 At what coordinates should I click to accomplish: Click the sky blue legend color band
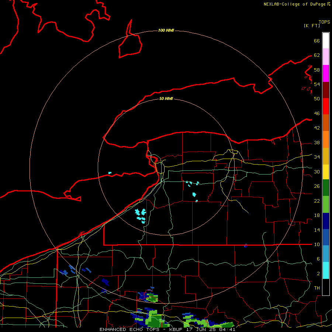click(x=326, y=254)
